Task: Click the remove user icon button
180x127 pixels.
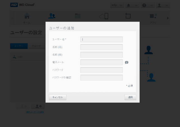Action: point(23,106)
